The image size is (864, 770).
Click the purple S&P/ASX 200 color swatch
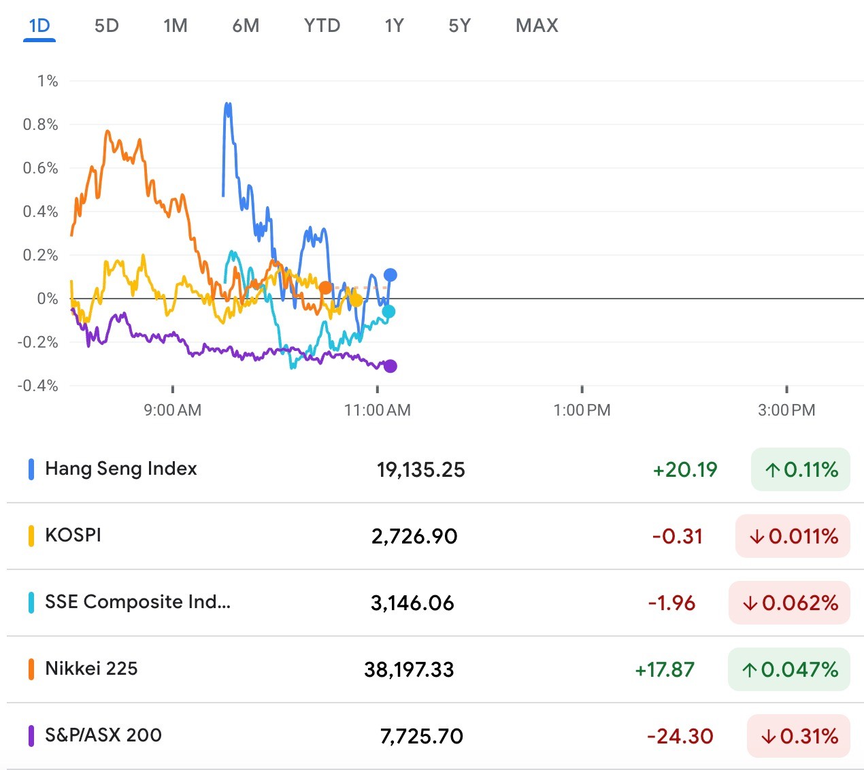click(x=31, y=736)
